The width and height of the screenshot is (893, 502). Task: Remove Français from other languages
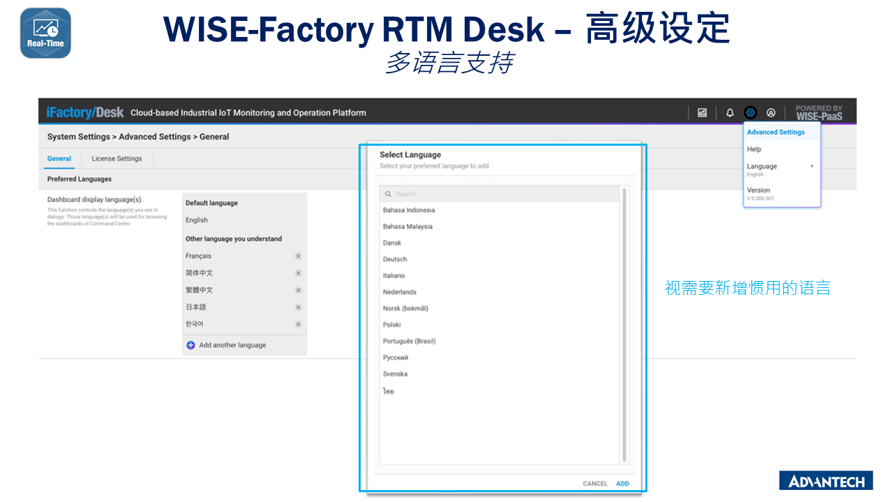coord(298,256)
